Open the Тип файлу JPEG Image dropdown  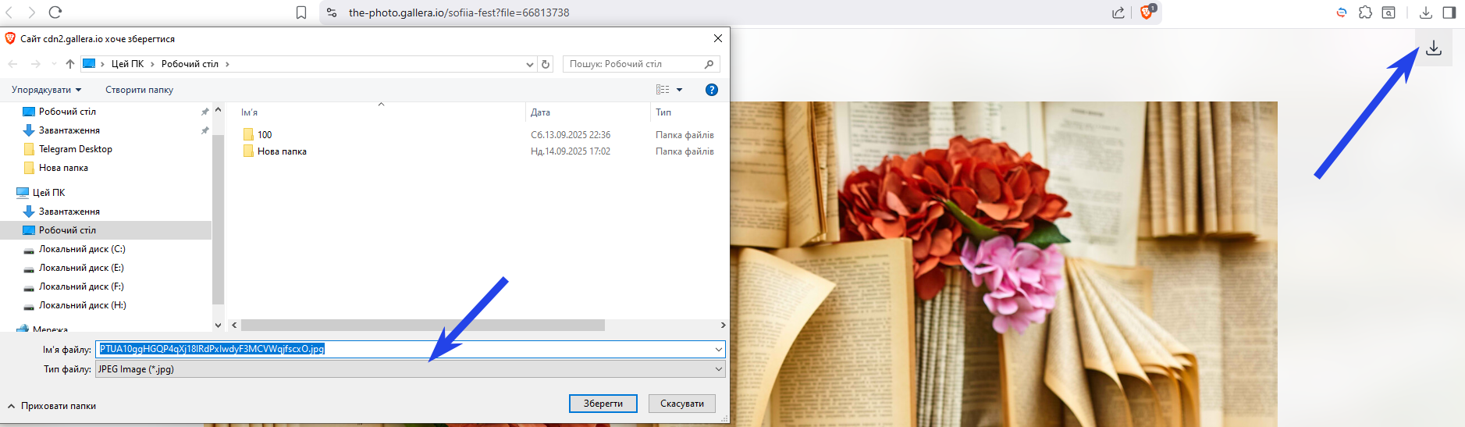pyautogui.click(x=411, y=368)
